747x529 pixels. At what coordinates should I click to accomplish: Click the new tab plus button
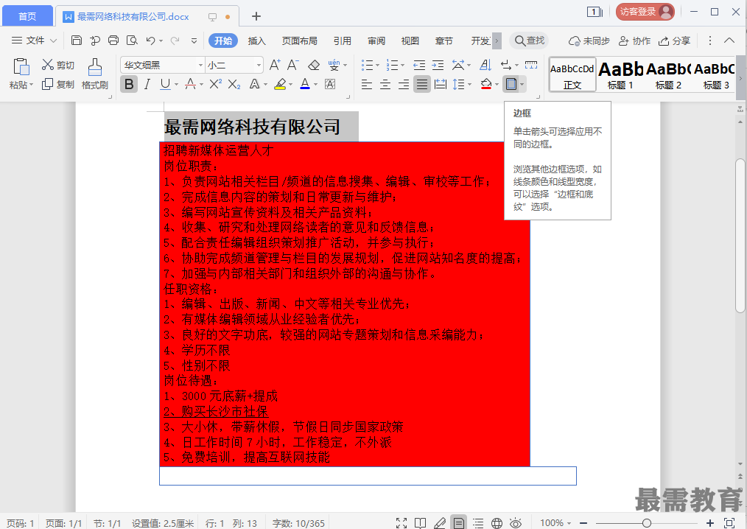point(256,16)
